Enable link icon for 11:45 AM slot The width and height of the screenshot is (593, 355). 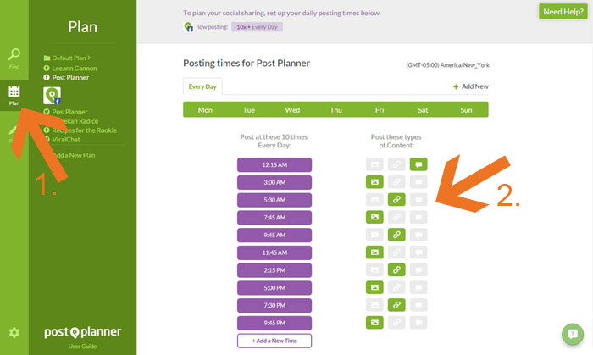pos(396,252)
